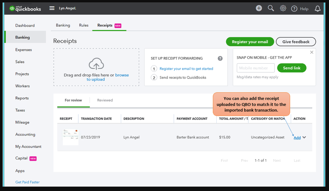The height and width of the screenshot is (191, 329).
Task: Click the Give feedback button
Action: click(x=296, y=42)
